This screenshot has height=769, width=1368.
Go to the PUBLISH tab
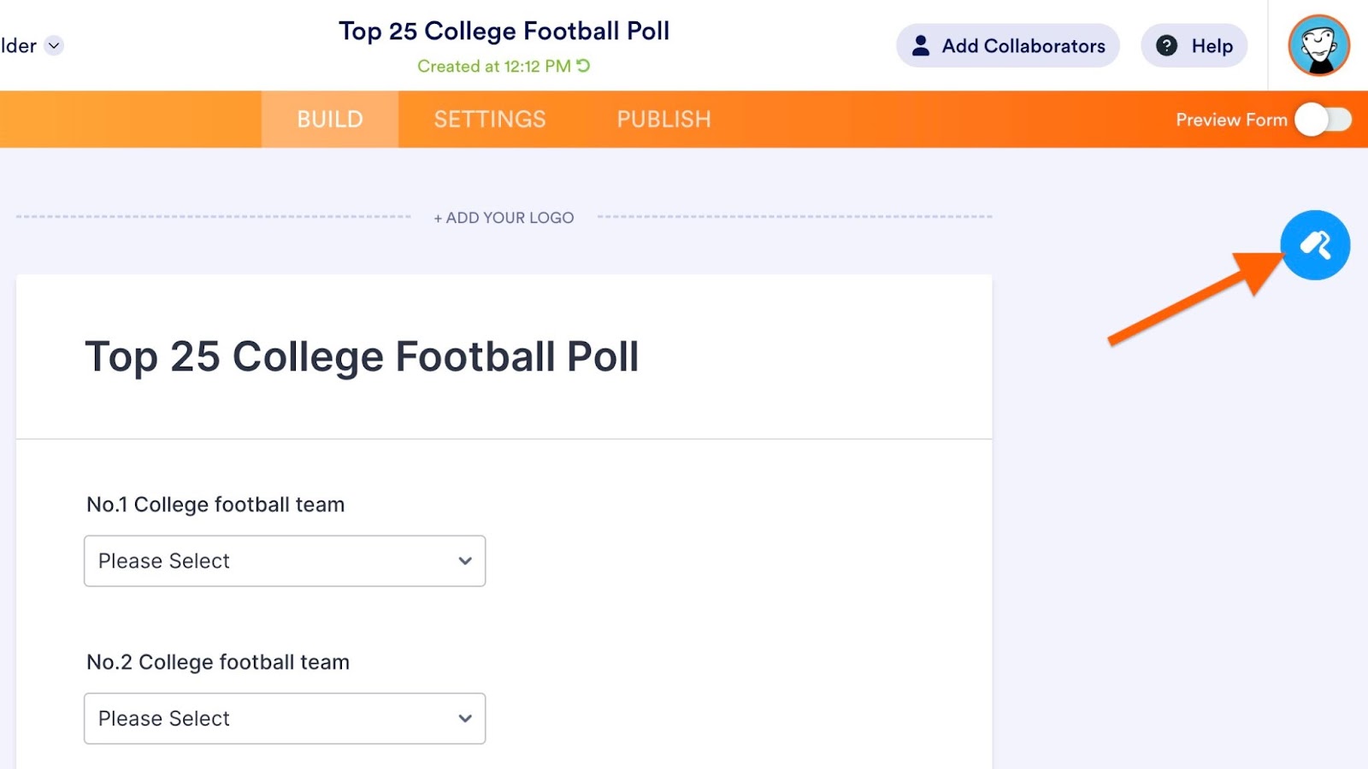pyautogui.click(x=664, y=120)
